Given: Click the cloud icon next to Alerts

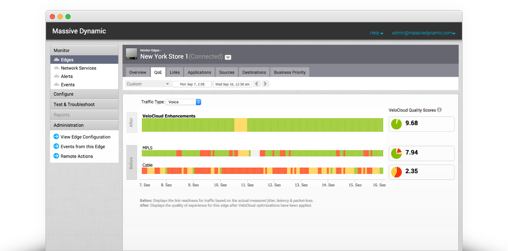Looking at the screenshot, I should pyautogui.click(x=57, y=76).
